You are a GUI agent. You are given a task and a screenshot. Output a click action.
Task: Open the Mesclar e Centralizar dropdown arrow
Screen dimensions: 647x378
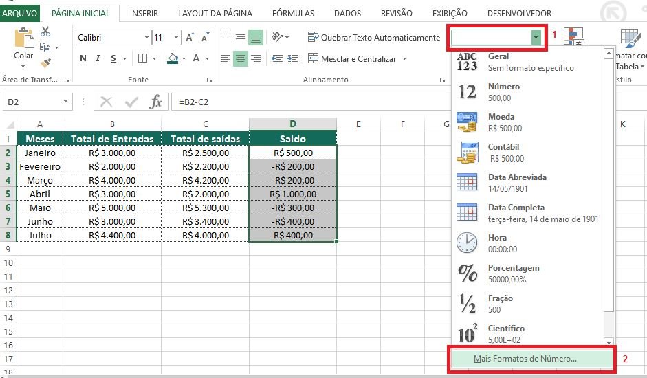[404, 59]
